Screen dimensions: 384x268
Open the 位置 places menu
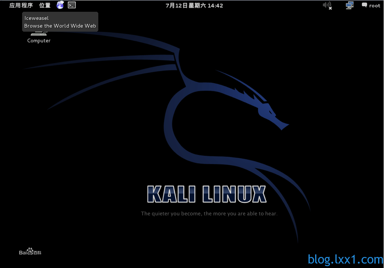tap(45, 6)
